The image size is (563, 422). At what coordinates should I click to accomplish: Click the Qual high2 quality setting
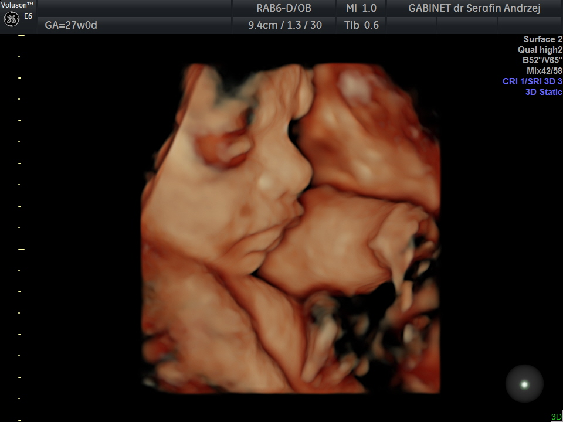coord(540,50)
